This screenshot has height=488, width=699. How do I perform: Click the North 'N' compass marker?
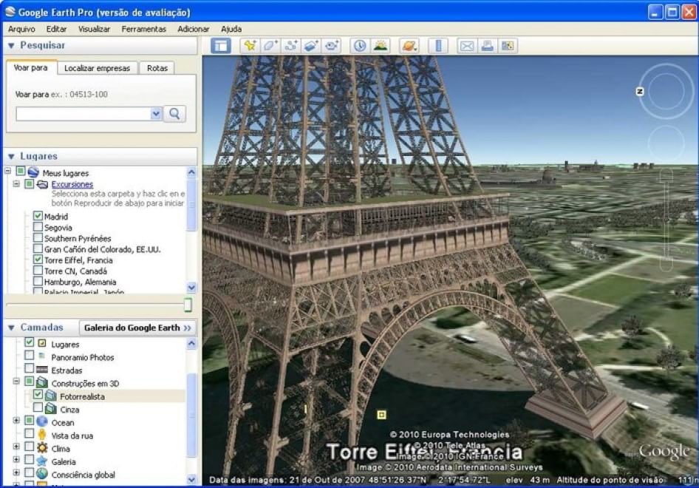(x=640, y=92)
